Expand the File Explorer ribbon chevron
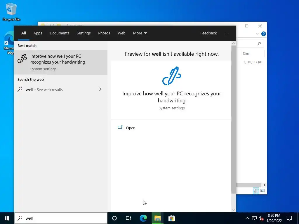This screenshot has height=224, width=299. tap(257, 34)
